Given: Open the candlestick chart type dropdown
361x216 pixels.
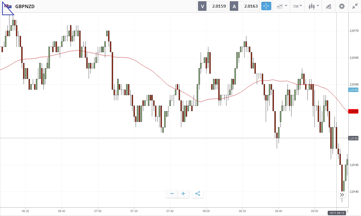Looking at the screenshot, I should pos(314,6).
